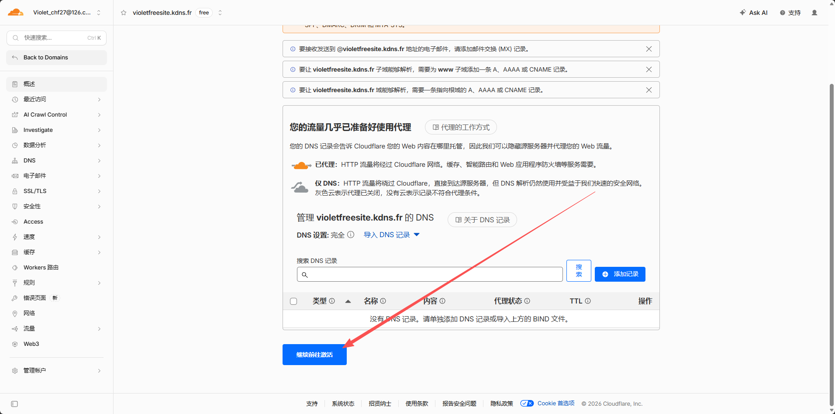The height and width of the screenshot is (414, 835).
Task: Click 继续前往激活 button
Action: (x=314, y=355)
